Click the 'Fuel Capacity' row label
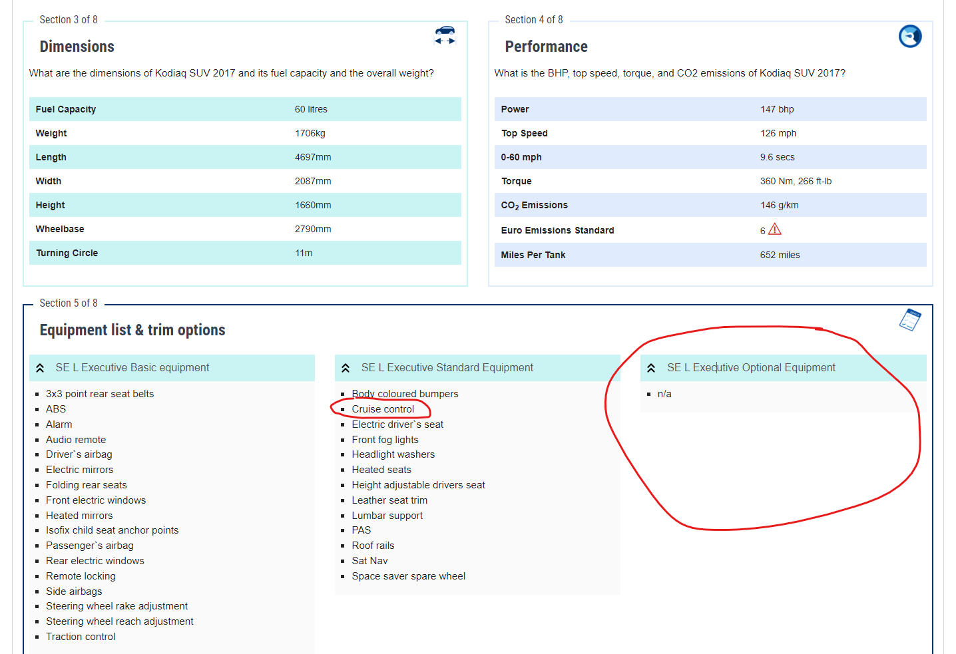Image resolution: width=956 pixels, height=654 pixels. (x=66, y=109)
